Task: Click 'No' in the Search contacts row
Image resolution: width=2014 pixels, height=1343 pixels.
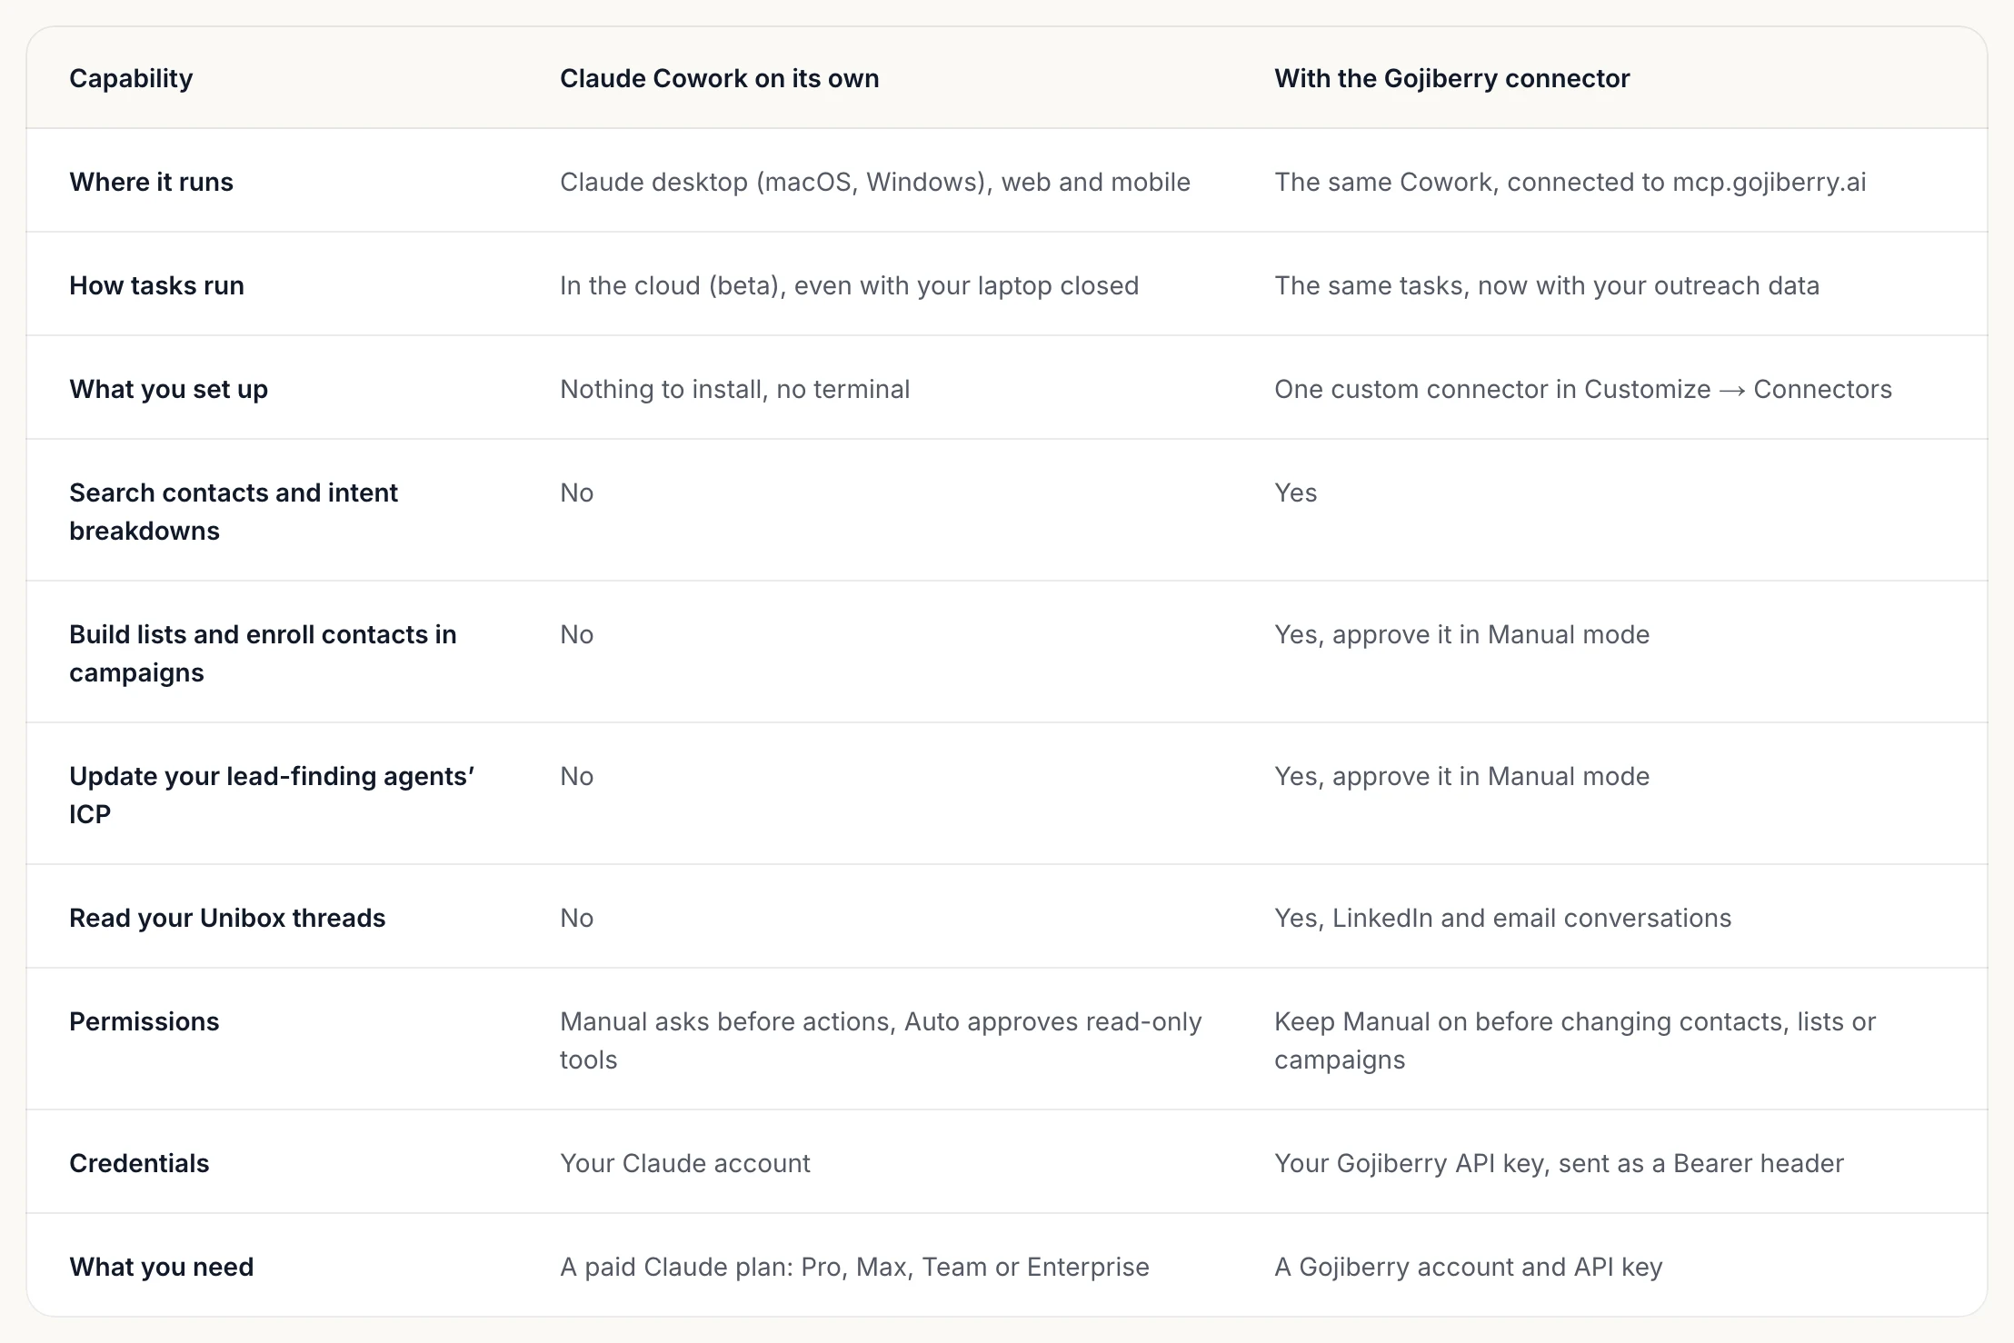Action: [576, 492]
